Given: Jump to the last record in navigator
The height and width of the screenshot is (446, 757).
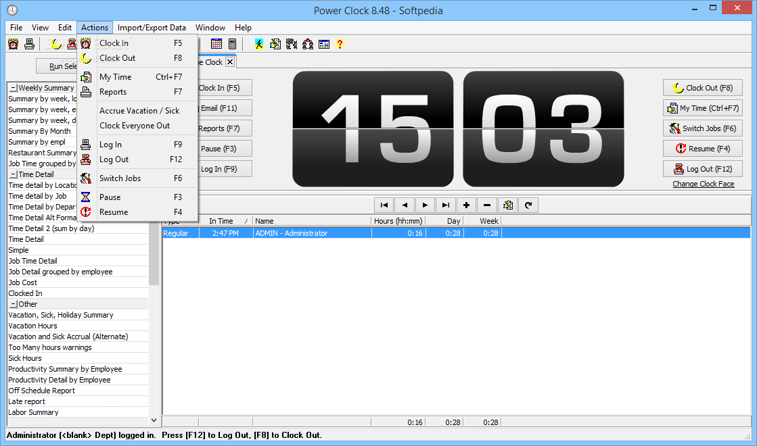Looking at the screenshot, I should (x=446, y=205).
